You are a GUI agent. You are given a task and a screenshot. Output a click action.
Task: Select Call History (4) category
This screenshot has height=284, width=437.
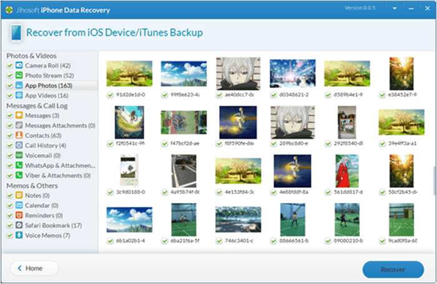(46, 145)
